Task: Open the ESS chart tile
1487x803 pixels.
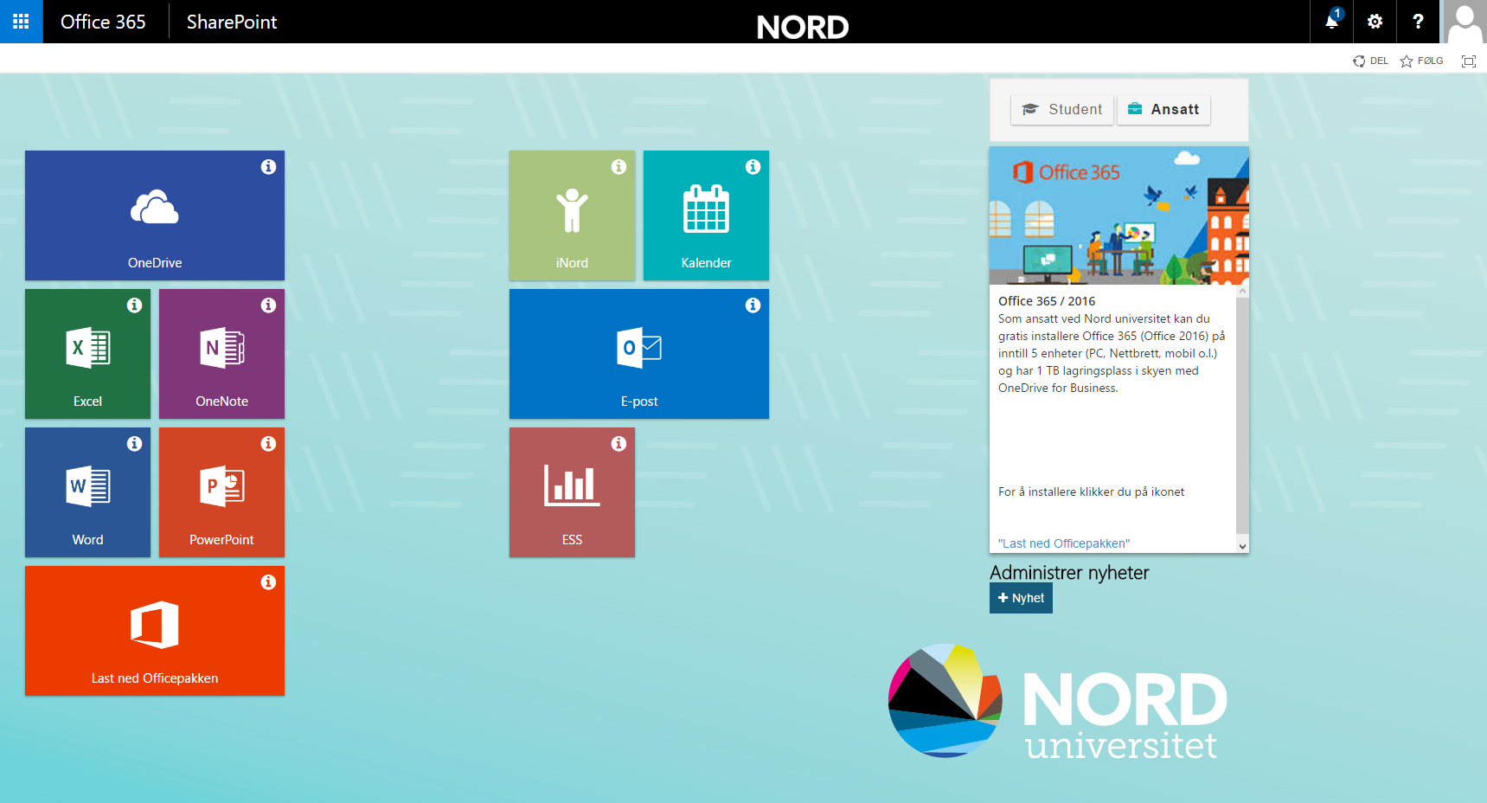Action: point(572,492)
